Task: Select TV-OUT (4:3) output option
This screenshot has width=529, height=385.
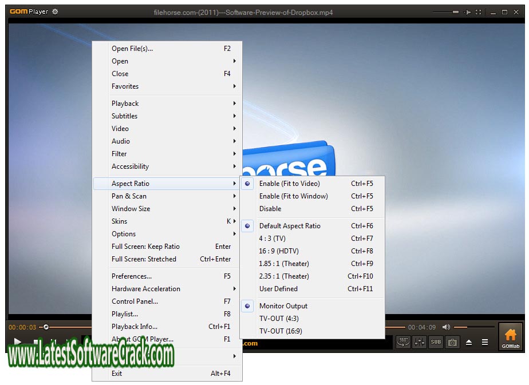Action: (x=279, y=319)
